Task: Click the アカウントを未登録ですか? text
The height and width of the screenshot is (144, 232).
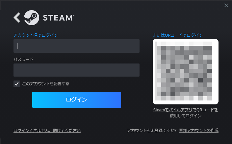Action: [152, 131]
